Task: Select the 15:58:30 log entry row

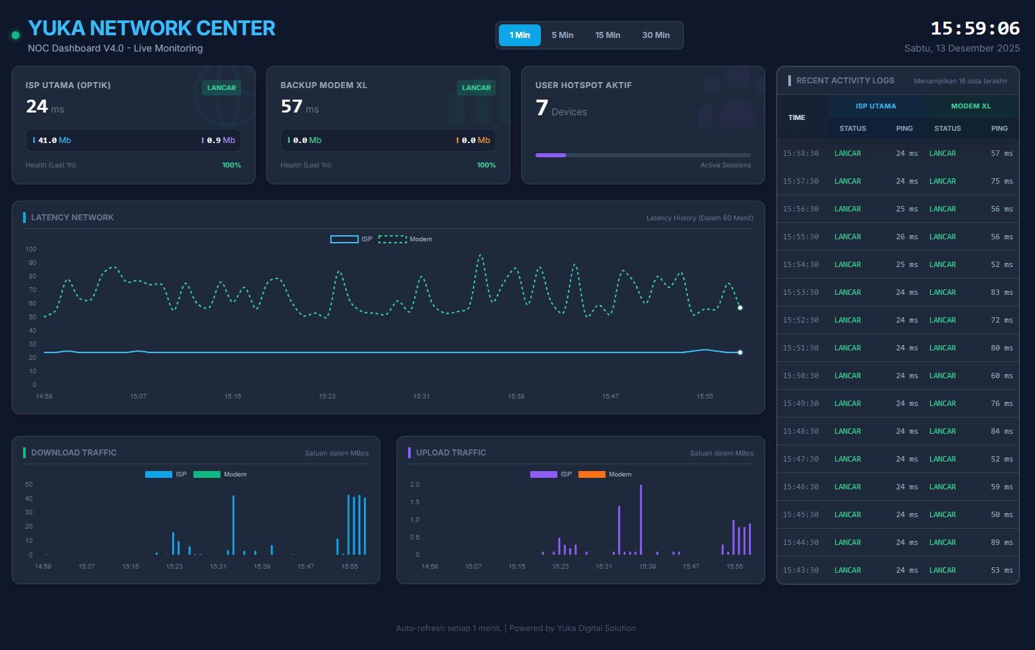Action: (x=898, y=153)
